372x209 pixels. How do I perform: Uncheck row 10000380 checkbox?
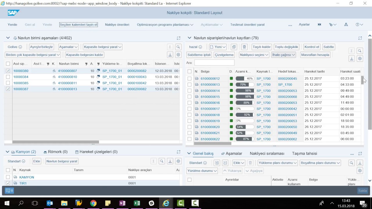[8, 71]
